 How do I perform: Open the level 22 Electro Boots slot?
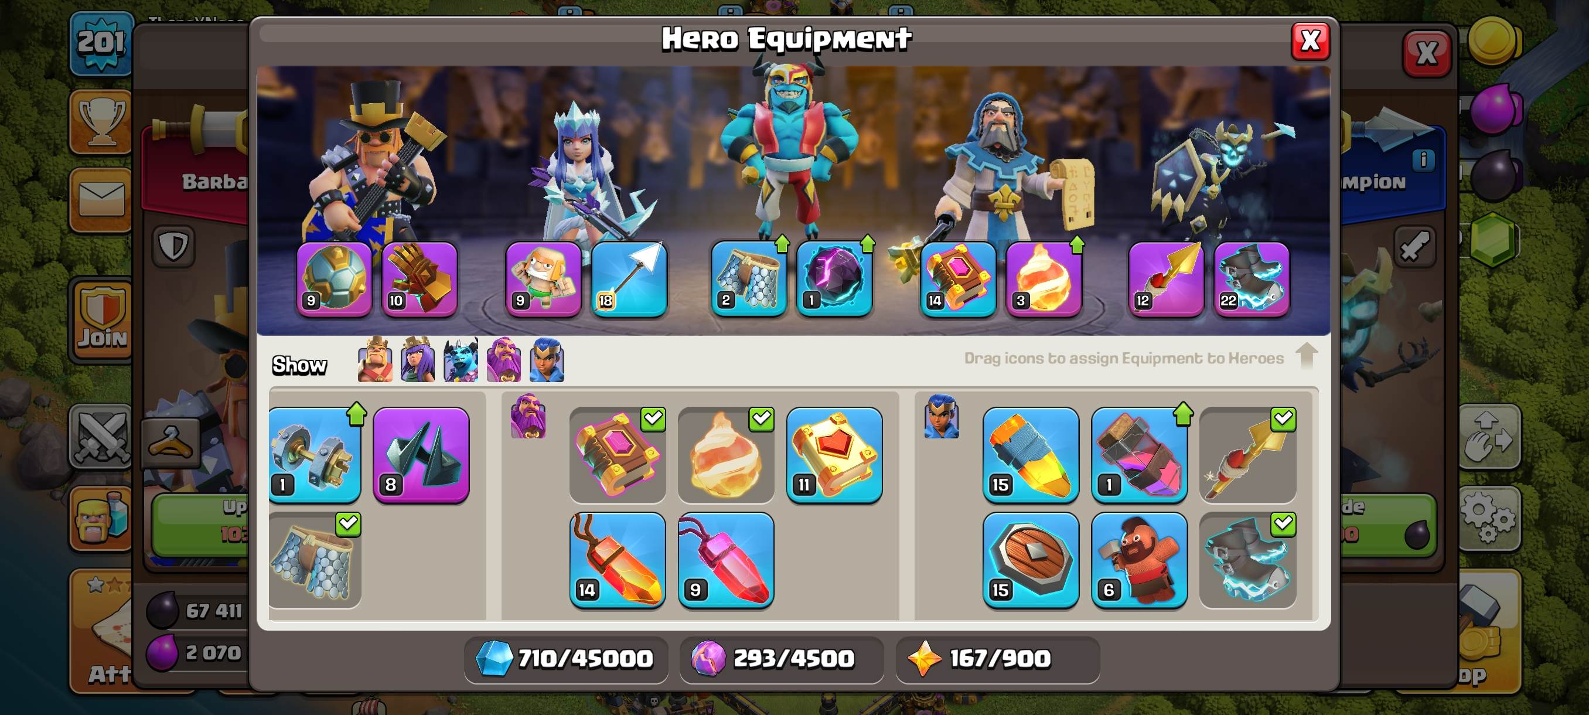point(1251,279)
